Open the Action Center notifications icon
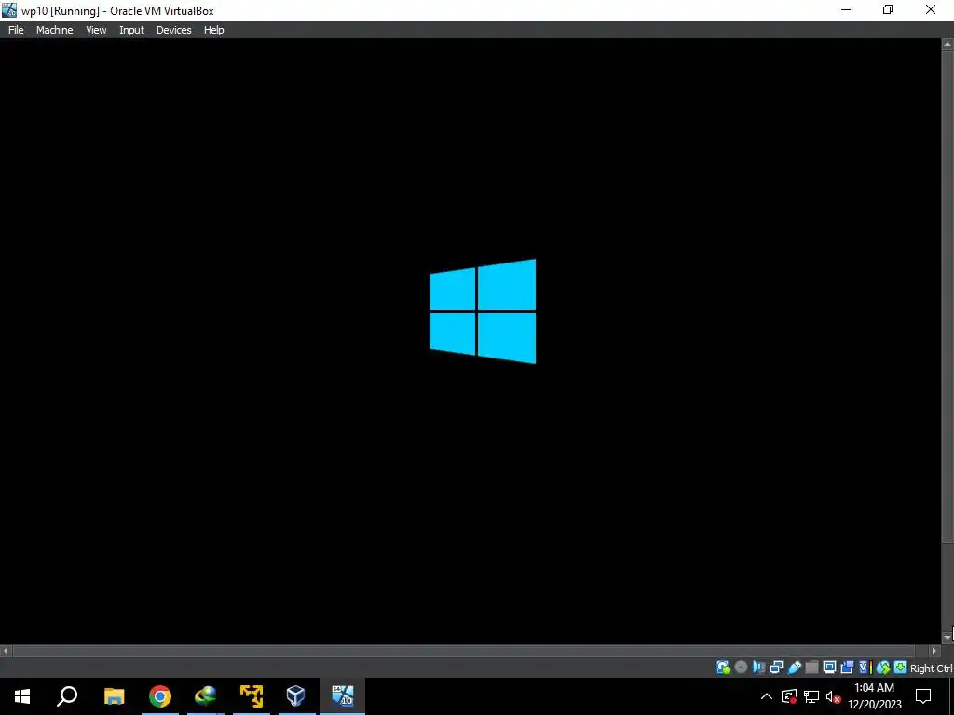Screen dimensions: 954x715 [923, 696]
